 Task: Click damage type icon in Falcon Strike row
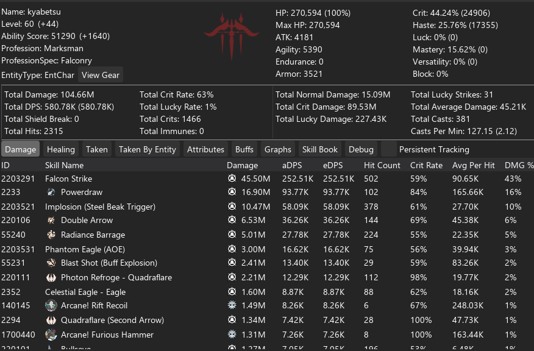click(x=232, y=179)
